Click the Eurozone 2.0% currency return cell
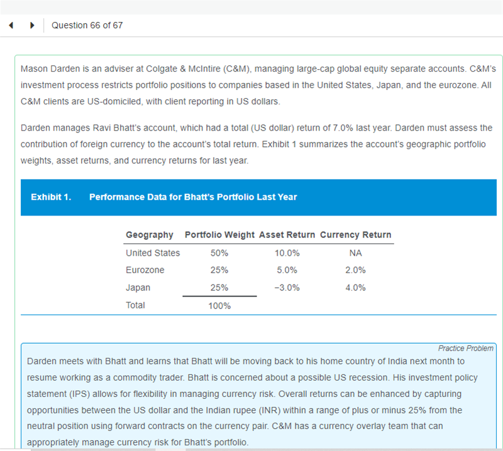 (355, 270)
